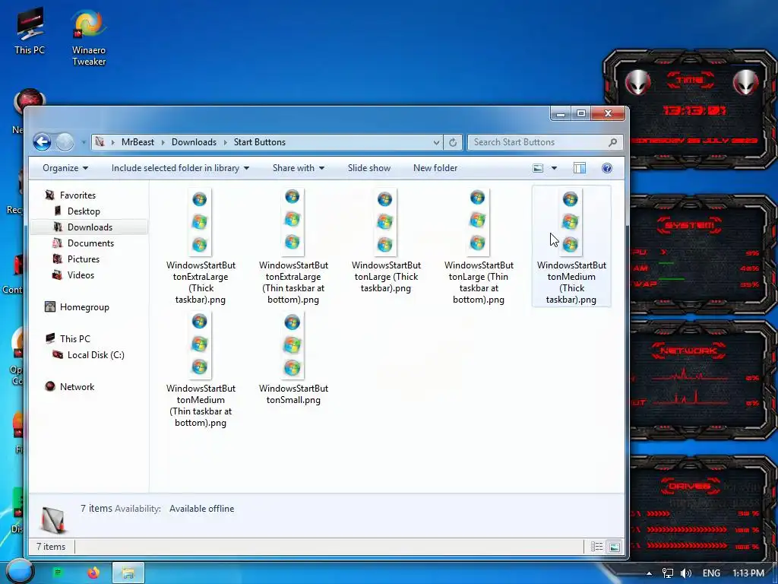Show hidden tray icons arrow
This screenshot has width=778, height=584.
point(649,573)
